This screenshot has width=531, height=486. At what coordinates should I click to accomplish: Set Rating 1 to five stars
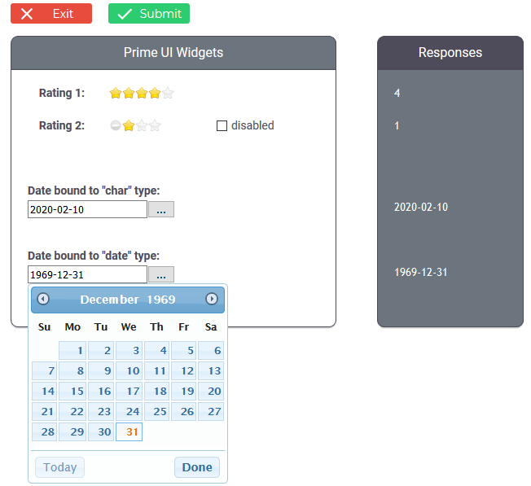coord(168,93)
